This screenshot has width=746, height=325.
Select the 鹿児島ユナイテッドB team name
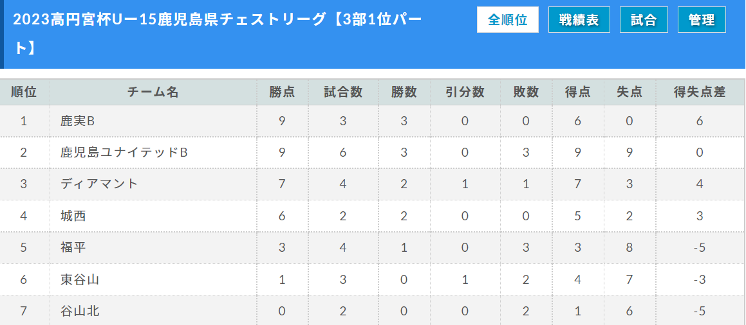point(124,152)
